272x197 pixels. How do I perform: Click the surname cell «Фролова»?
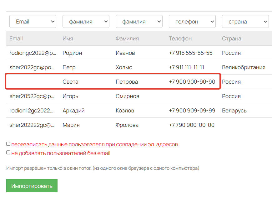coord(126,125)
